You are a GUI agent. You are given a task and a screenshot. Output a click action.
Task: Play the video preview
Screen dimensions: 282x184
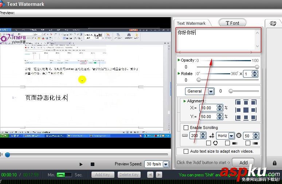[x=81, y=164]
